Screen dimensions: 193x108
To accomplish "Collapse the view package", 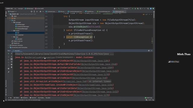I will (12, 37).
